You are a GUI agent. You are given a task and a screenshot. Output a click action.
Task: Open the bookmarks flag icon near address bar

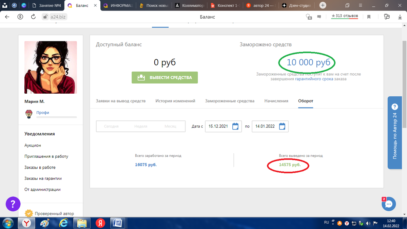pos(369,16)
